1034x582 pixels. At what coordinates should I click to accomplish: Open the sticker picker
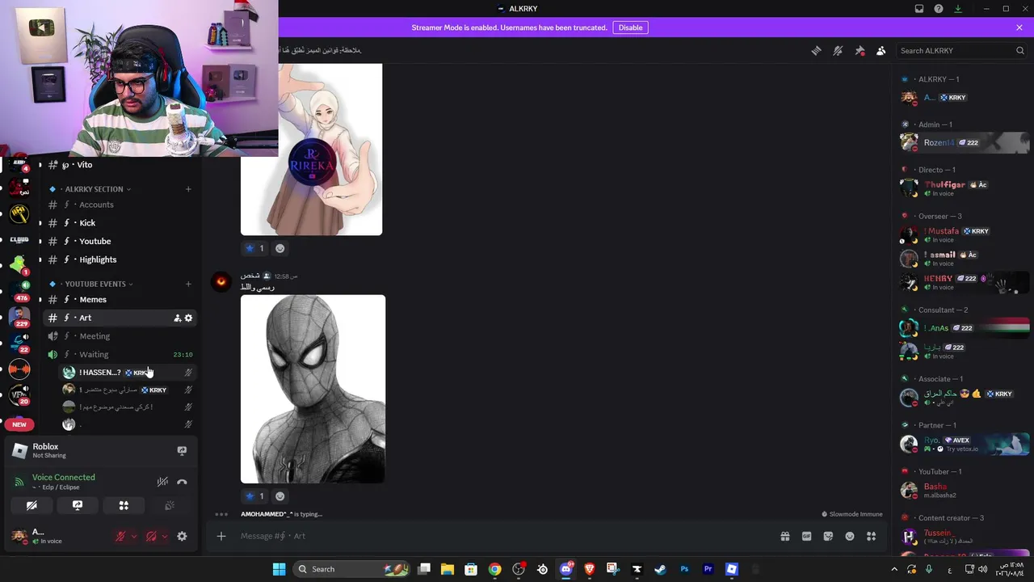(x=828, y=536)
